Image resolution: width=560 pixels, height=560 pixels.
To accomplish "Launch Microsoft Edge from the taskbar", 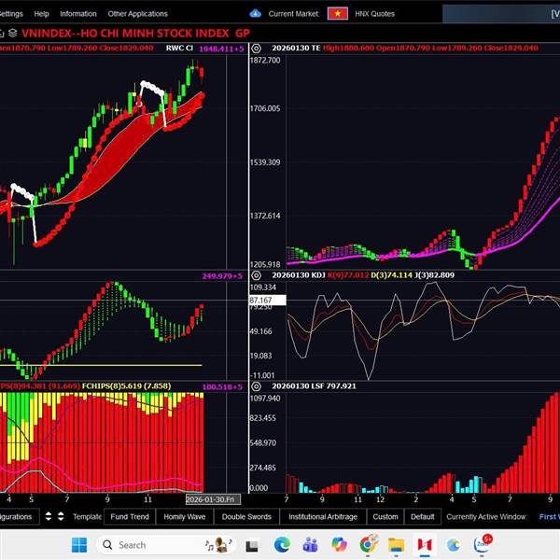I will point(283,544).
